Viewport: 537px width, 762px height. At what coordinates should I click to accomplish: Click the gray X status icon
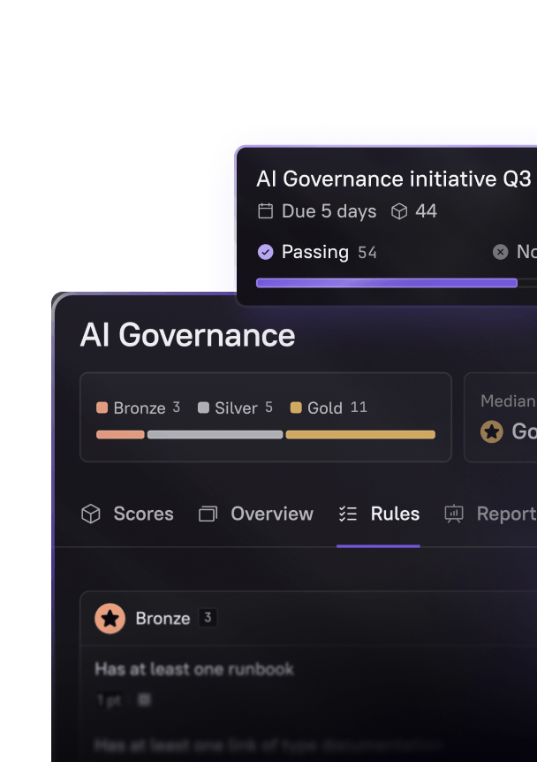500,252
